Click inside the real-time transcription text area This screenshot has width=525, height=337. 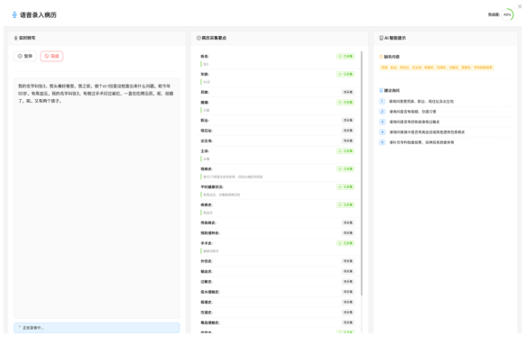pos(97,198)
